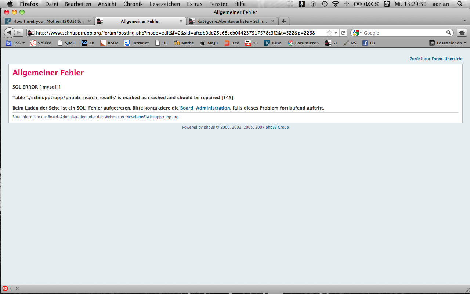Viewport: 470px width, 294px height.
Task: Click the Adblock Plus icon in status bar
Action: click(x=5, y=288)
